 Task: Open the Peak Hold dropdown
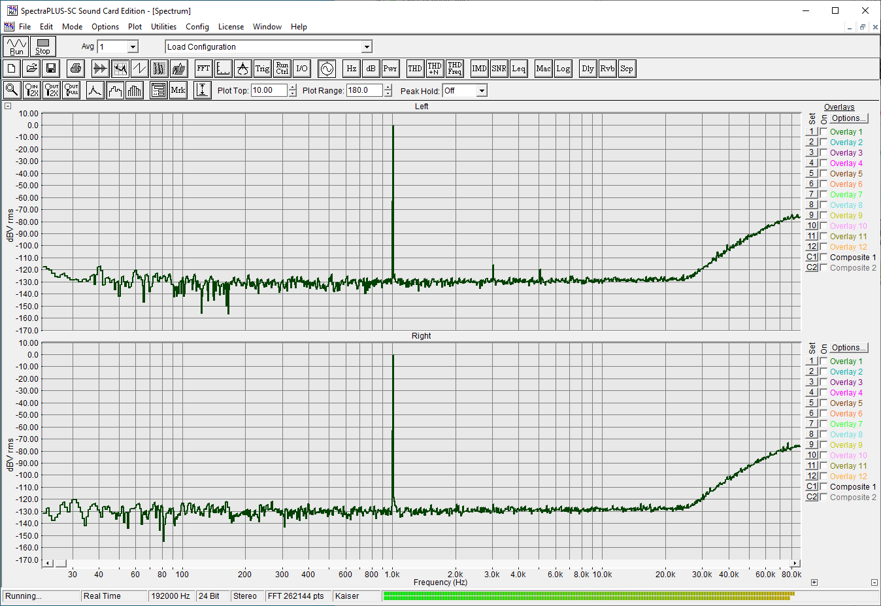click(x=482, y=91)
